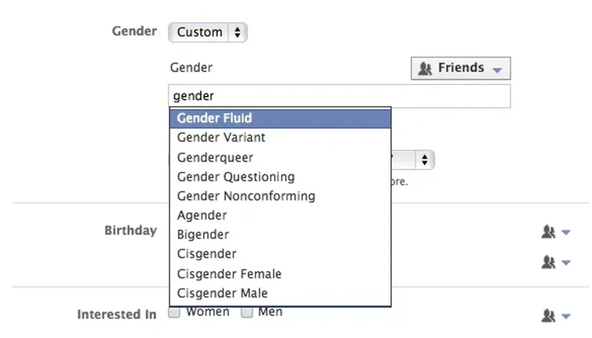Tick the Women checkbox
592x338 pixels.
point(174,313)
